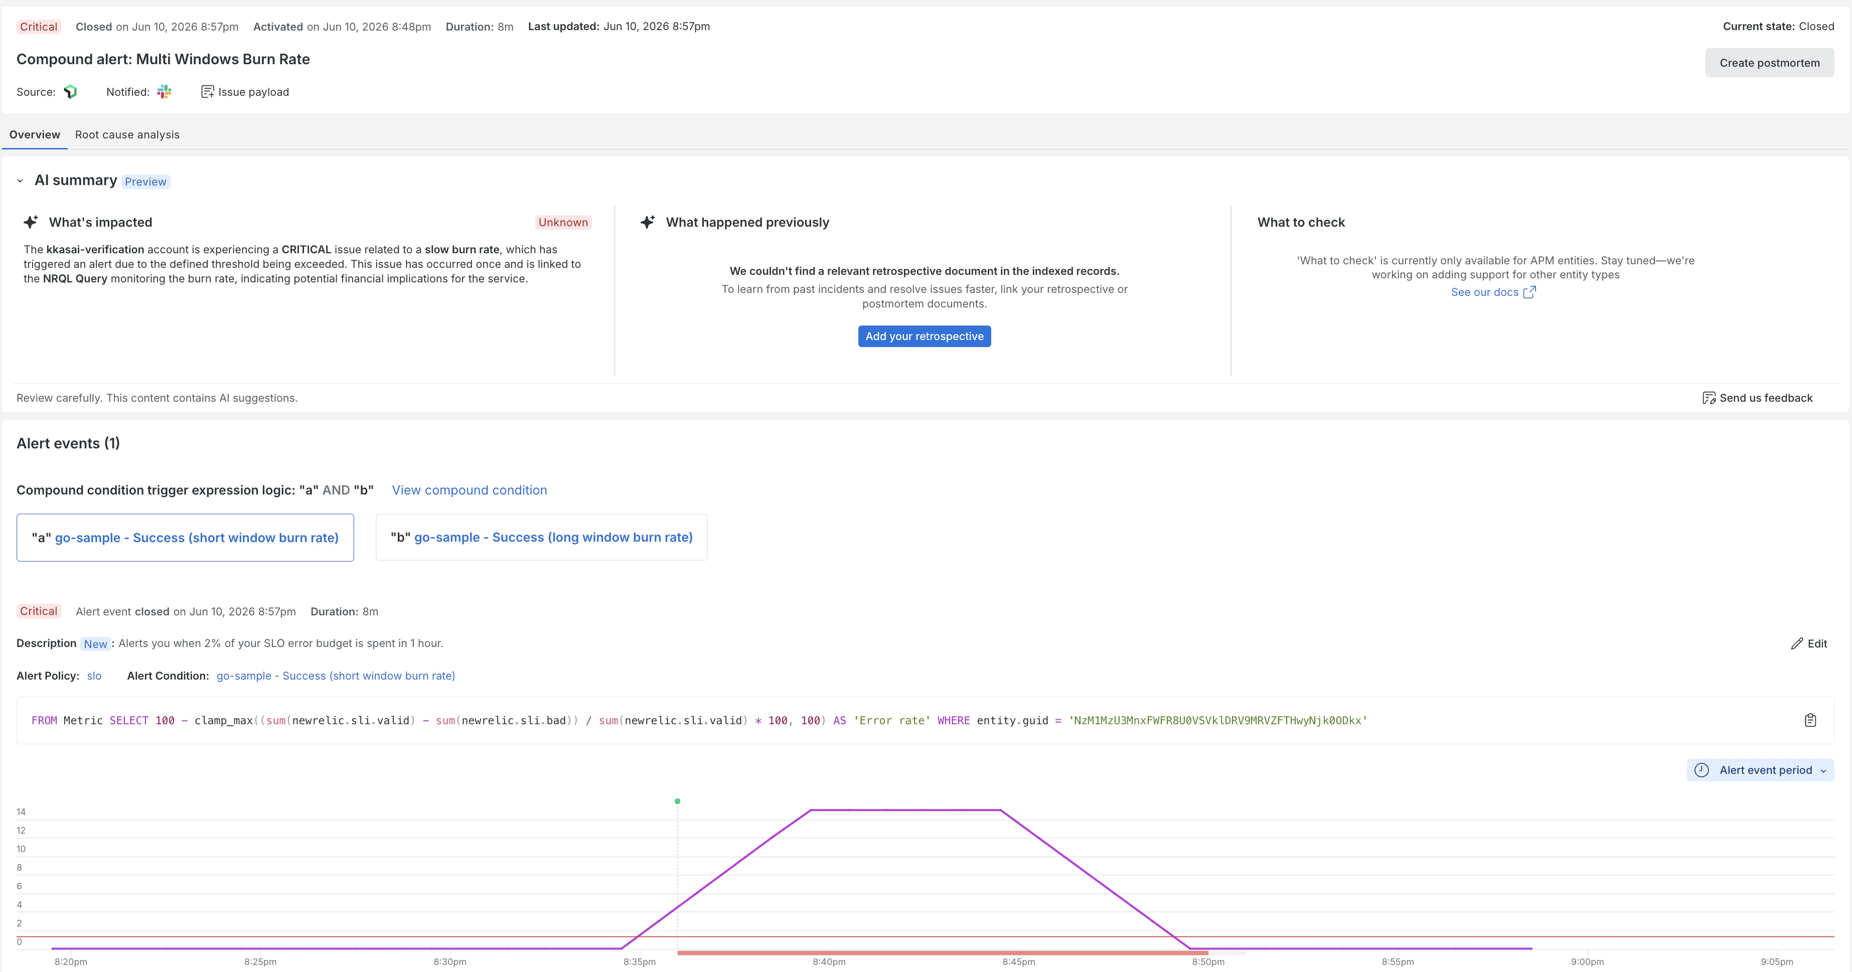The image size is (1852, 972).
Task: Click the pencil icon next to Edit
Action: coord(1797,643)
